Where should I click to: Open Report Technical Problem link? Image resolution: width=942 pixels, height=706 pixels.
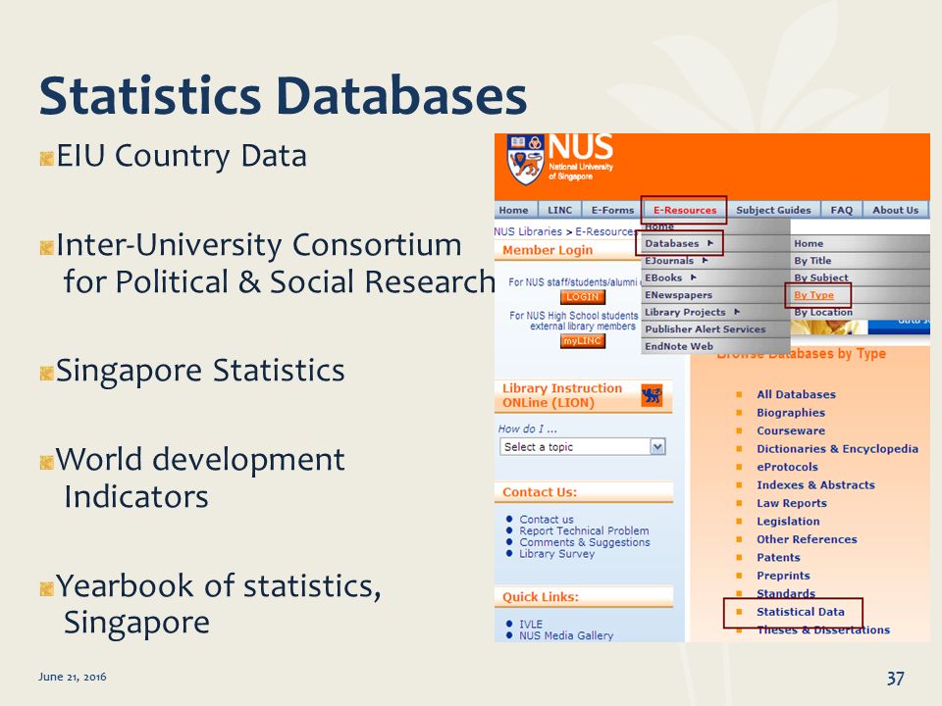coord(584,530)
